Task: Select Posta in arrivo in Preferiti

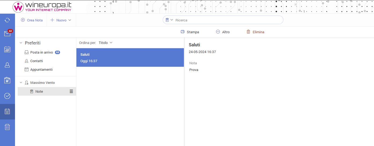Action: pos(41,53)
